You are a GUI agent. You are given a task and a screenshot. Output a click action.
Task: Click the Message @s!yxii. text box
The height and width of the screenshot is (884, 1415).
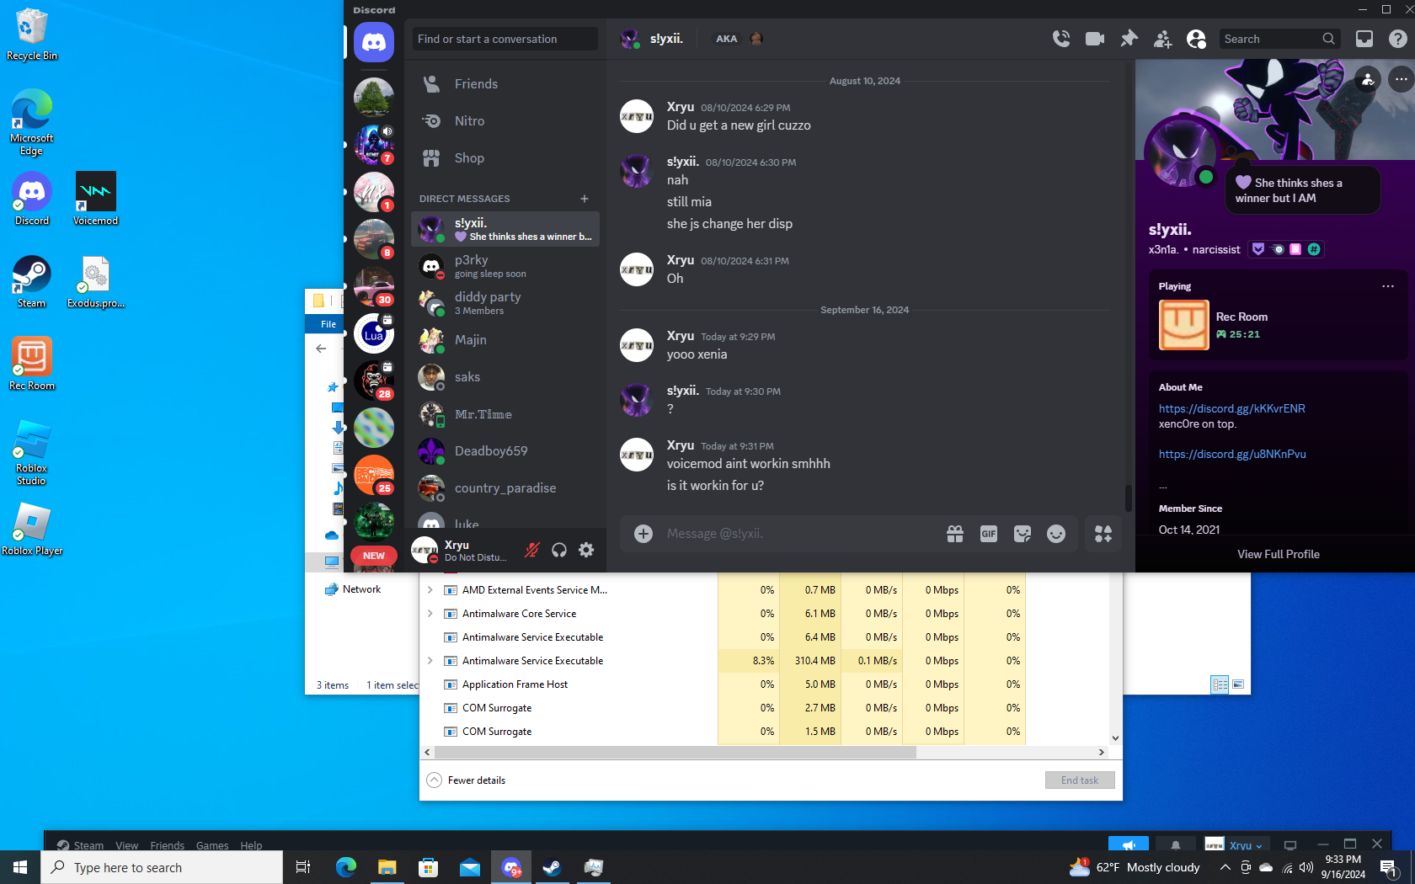click(x=800, y=534)
